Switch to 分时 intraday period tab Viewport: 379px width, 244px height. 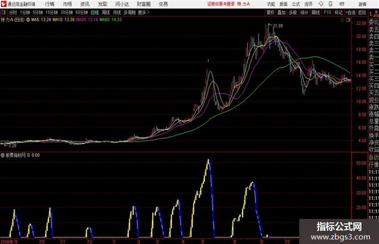[x=13, y=12]
